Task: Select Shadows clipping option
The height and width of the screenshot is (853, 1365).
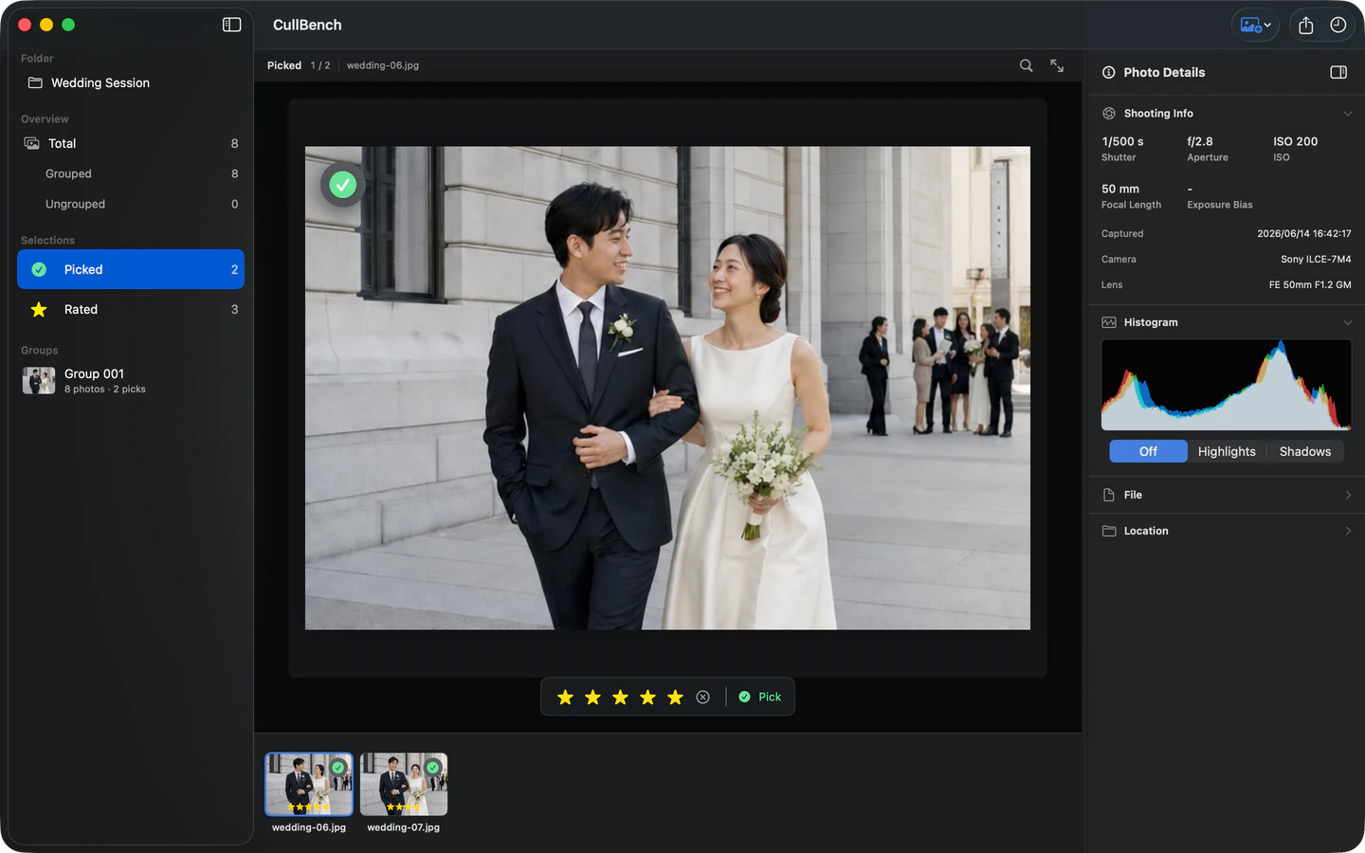Action: 1305,451
